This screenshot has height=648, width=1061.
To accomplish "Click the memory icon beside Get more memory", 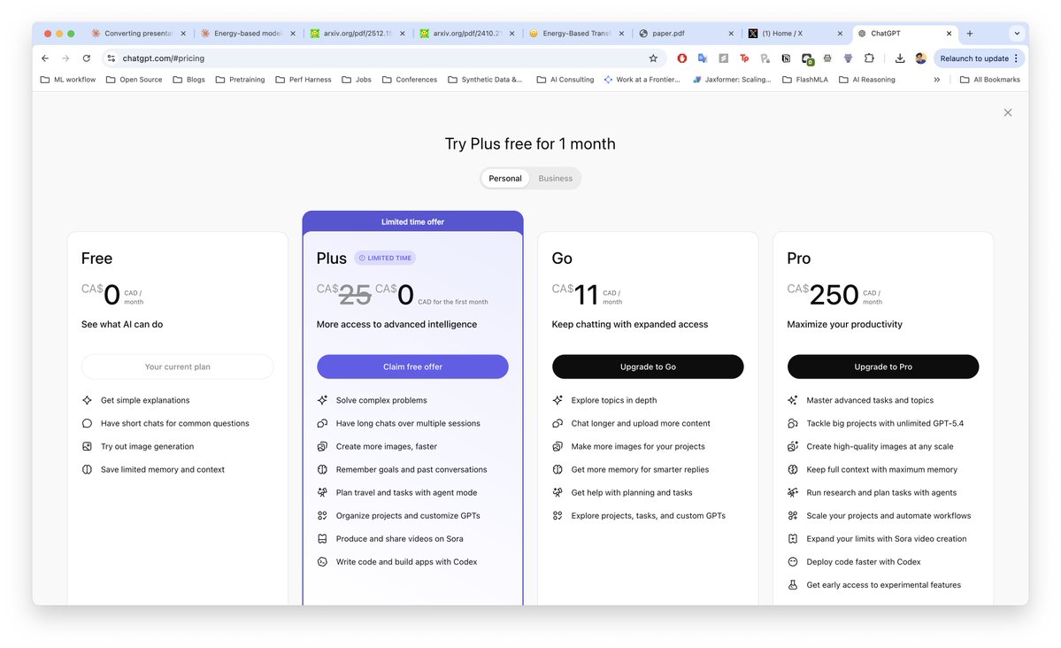I will point(557,469).
